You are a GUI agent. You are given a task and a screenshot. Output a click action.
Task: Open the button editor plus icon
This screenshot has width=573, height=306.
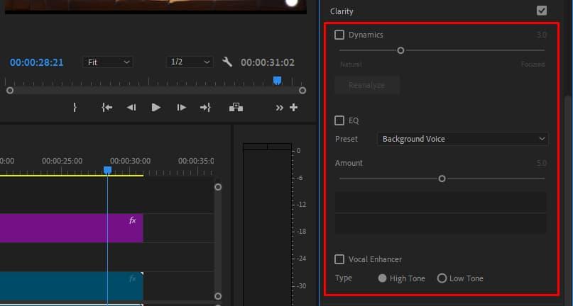click(x=293, y=108)
